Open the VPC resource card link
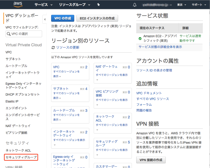Image resolution: width=210 pixels, height=168 pixels. [56, 67]
